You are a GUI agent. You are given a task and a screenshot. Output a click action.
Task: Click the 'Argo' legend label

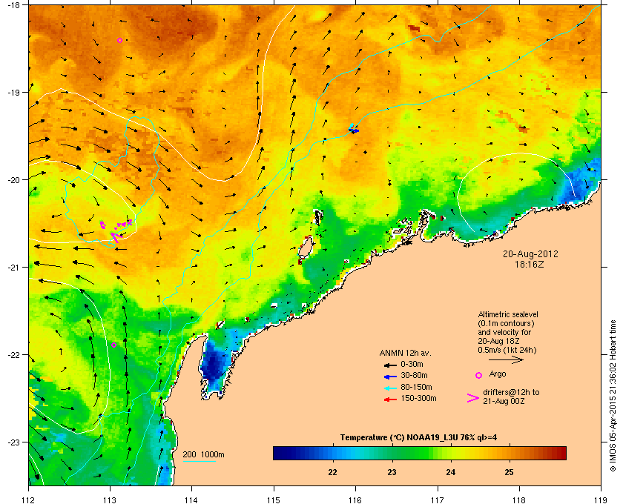pyautogui.click(x=498, y=374)
